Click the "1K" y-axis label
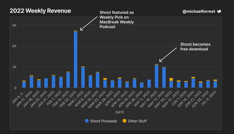This screenshot has width=234, height=134. (x=15, y=67)
